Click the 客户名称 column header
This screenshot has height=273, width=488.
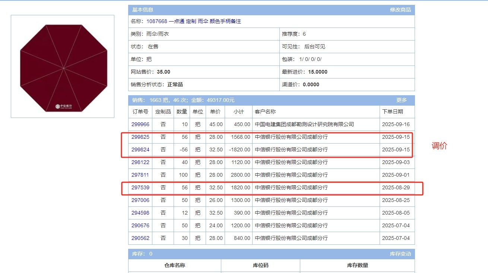coord(265,112)
